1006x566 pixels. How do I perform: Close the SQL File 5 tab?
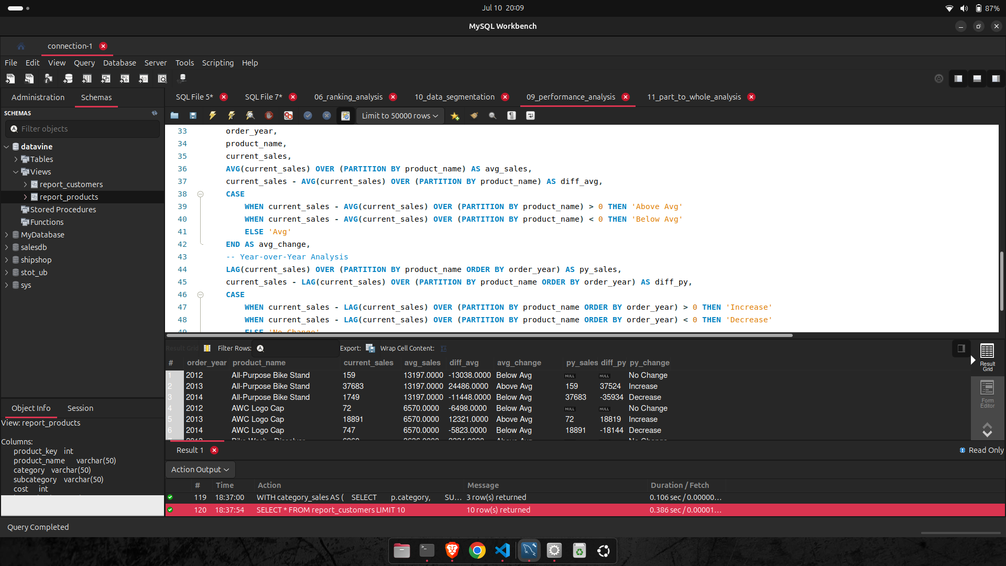224,97
